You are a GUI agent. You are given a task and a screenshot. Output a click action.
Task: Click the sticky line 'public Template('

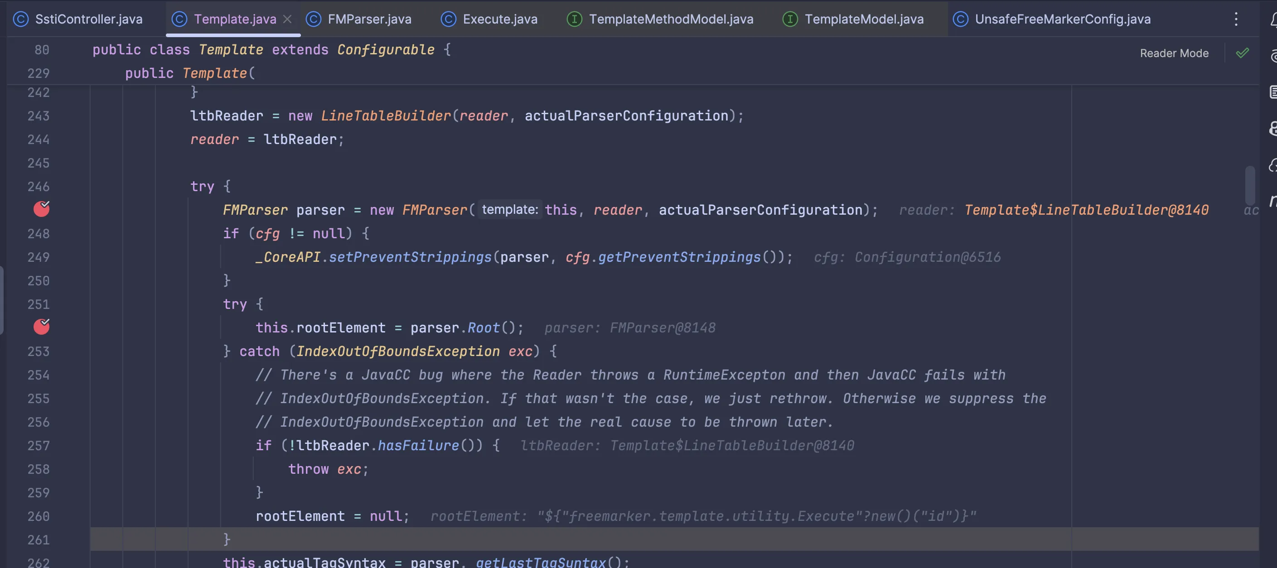tap(190, 73)
